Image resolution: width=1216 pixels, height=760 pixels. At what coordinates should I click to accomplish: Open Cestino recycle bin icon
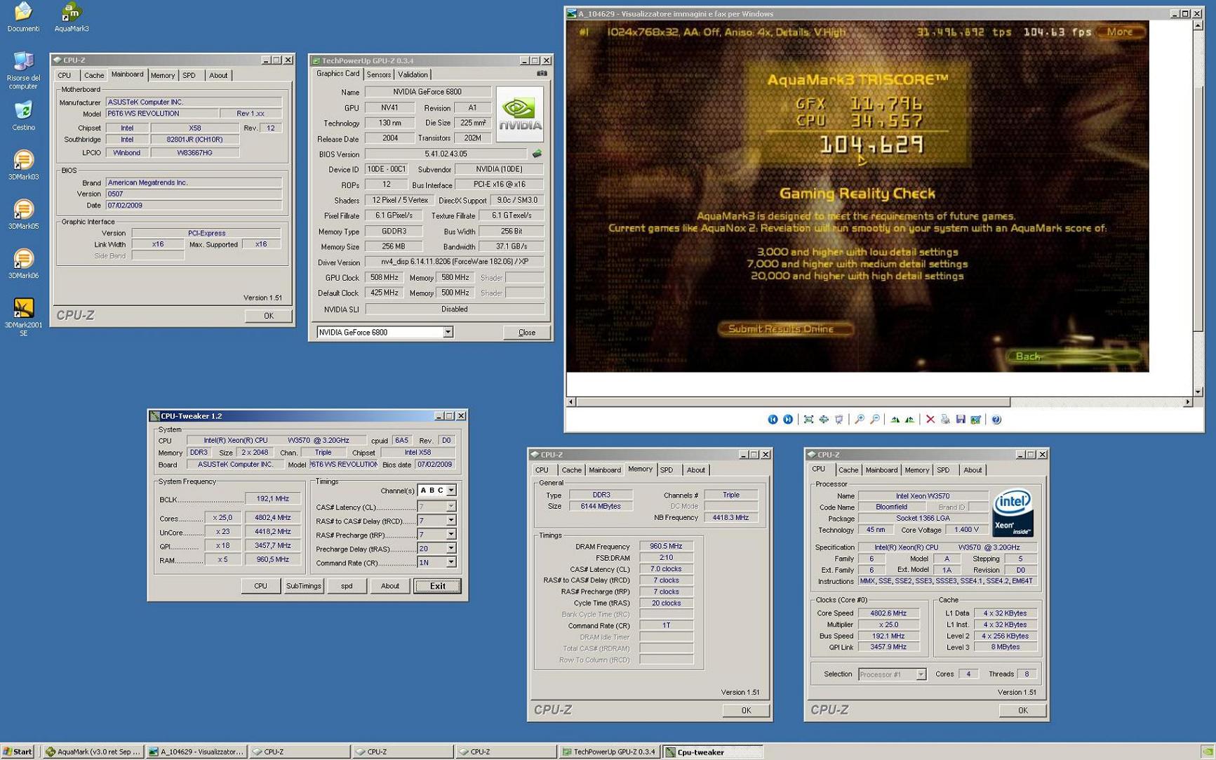(x=23, y=116)
